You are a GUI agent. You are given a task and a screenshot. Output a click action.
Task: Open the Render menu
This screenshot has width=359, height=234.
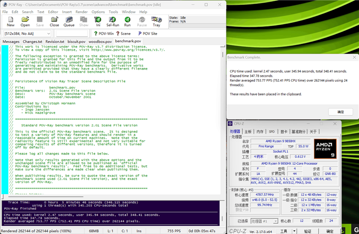81,12
